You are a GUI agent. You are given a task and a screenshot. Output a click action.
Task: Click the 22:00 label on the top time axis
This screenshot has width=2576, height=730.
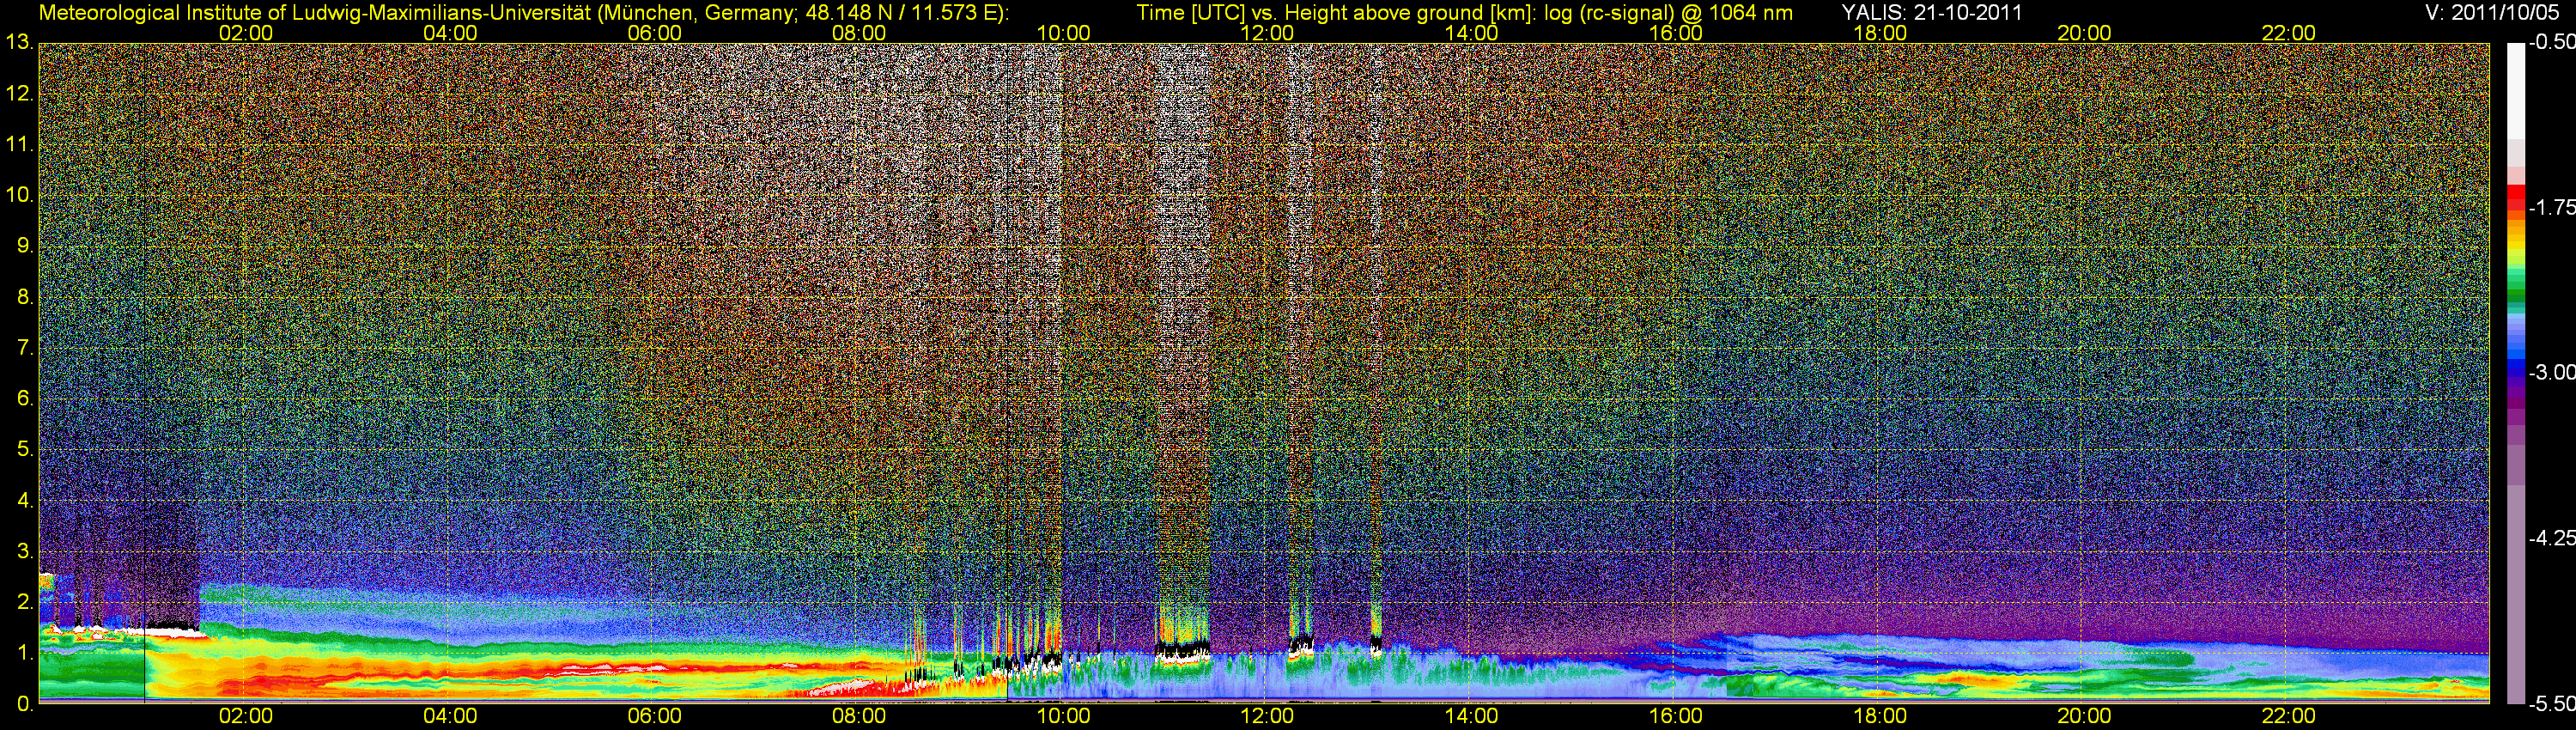click(x=2289, y=33)
